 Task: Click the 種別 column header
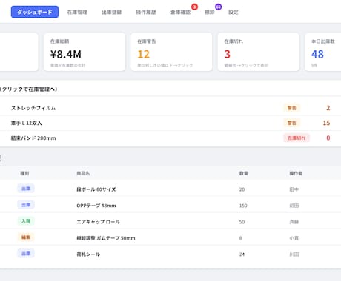pos(24,173)
